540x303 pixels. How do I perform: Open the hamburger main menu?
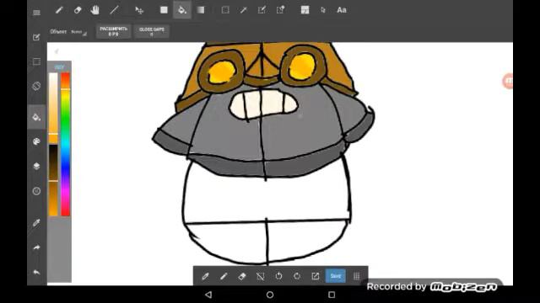[x=36, y=13]
